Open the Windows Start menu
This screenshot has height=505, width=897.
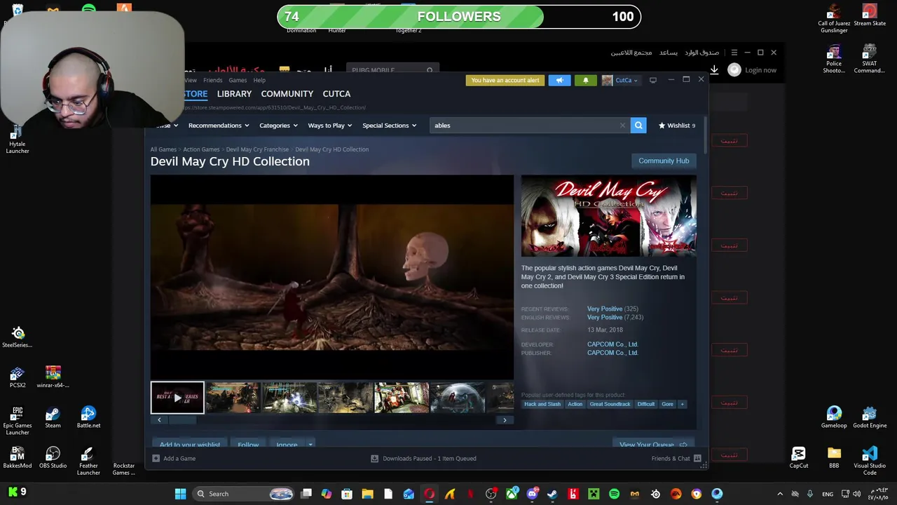coord(180,494)
